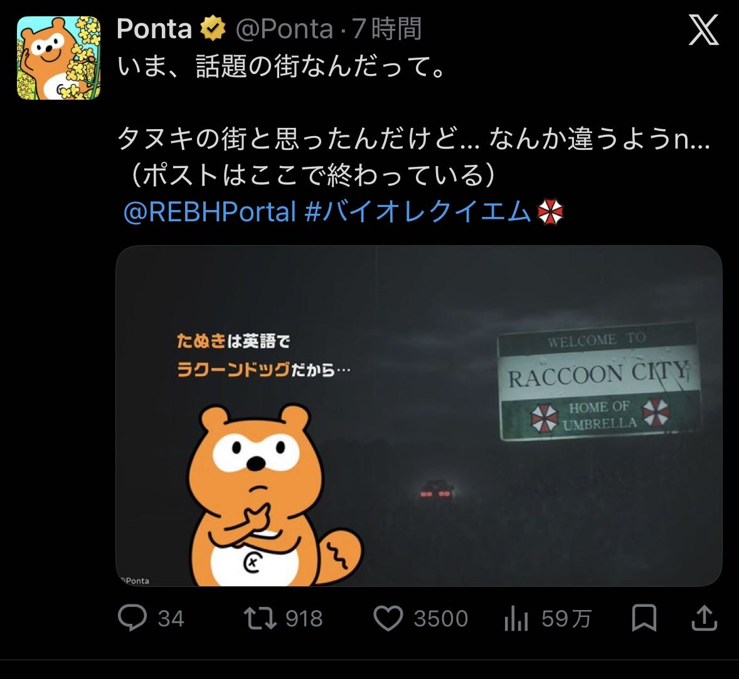
Task: Click the 918 repost count
Action: coord(304,618)
